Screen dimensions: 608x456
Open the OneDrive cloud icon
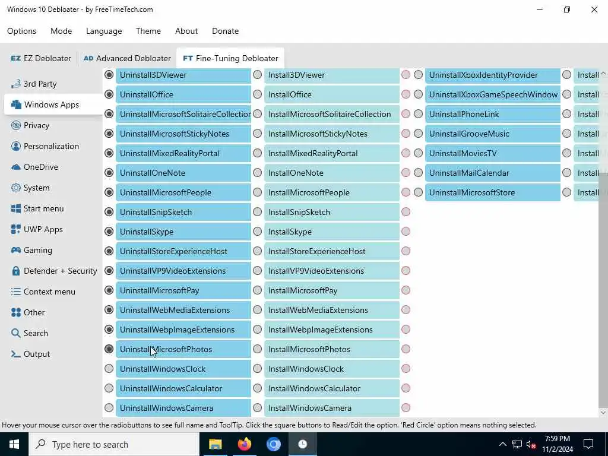tap(16, 167)
